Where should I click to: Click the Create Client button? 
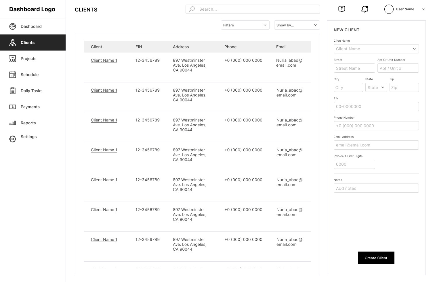pyautogui.click(x=376, y=258)
